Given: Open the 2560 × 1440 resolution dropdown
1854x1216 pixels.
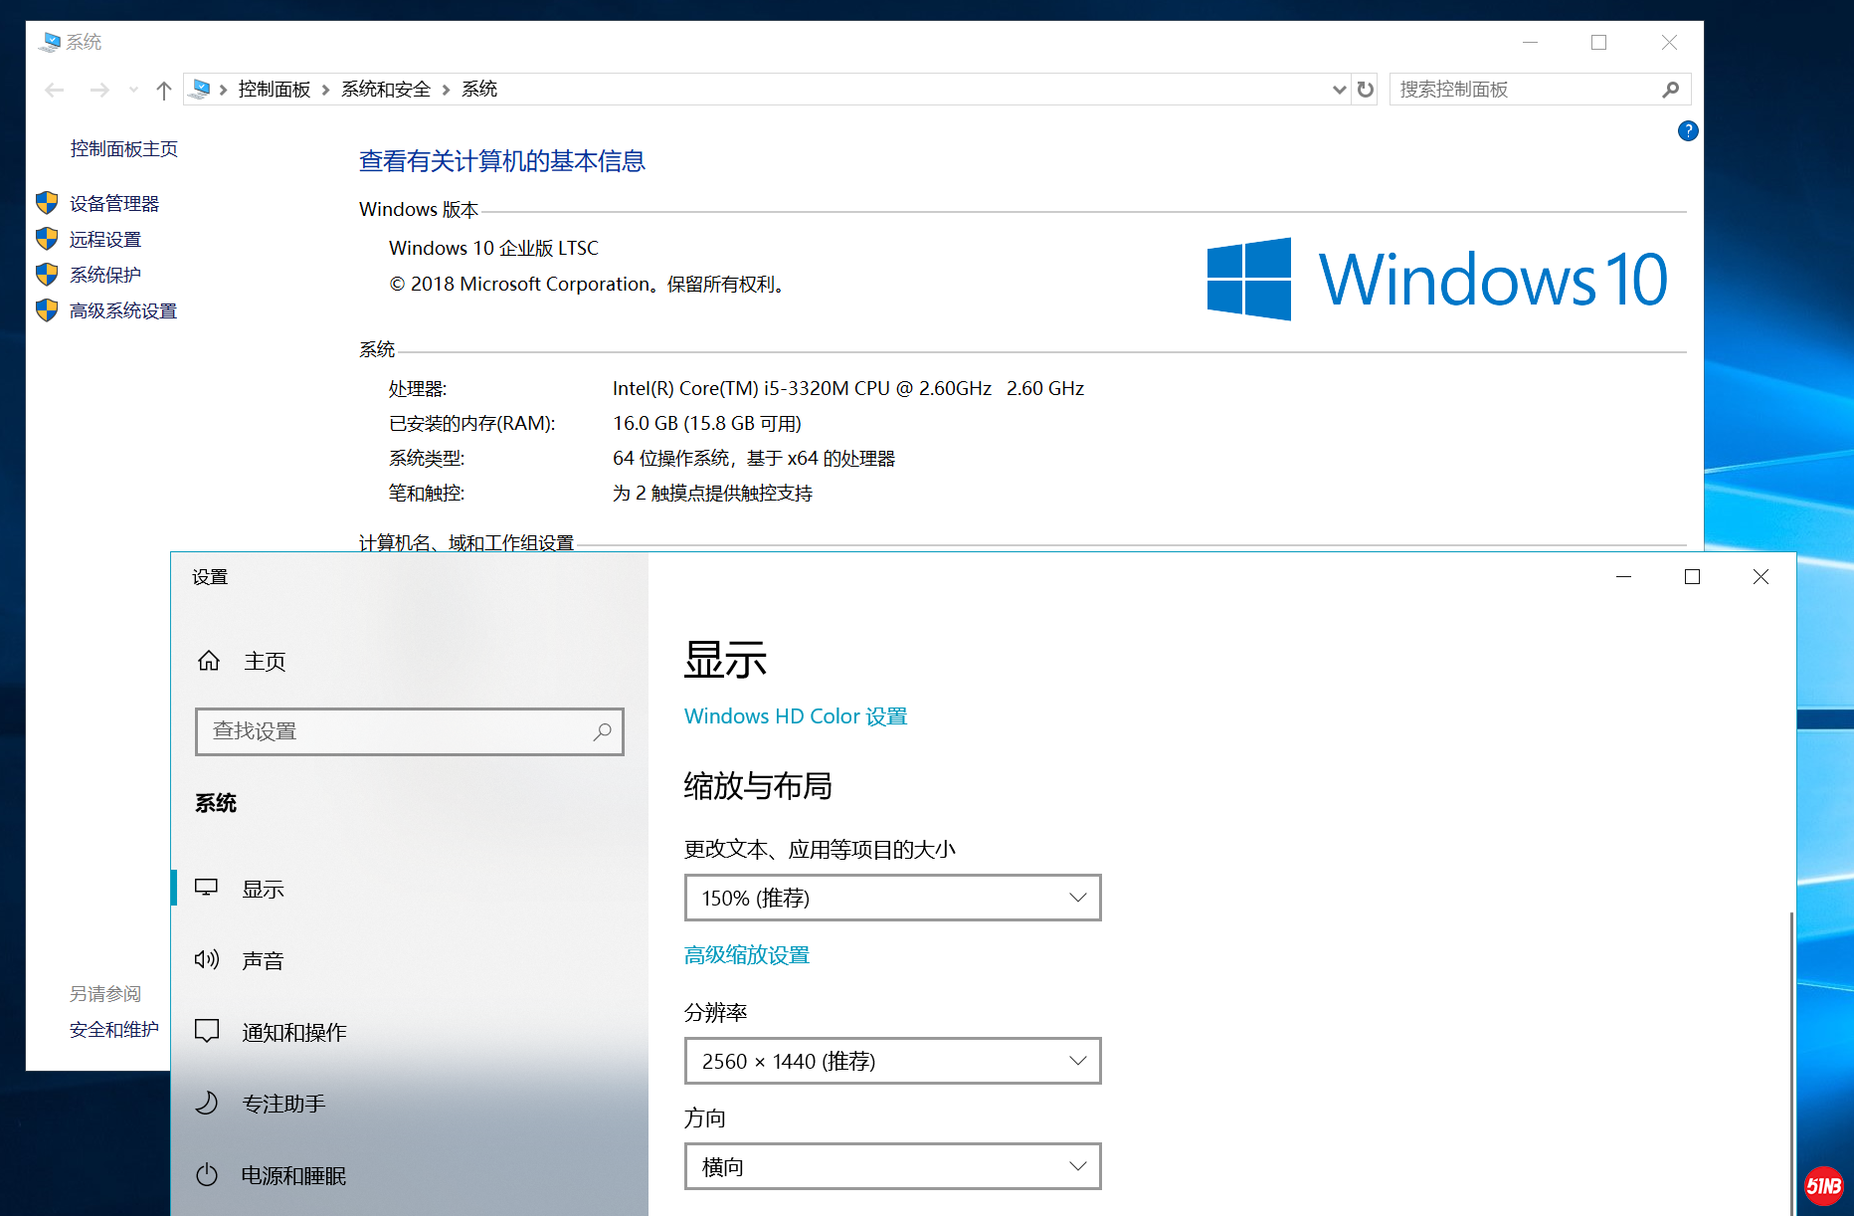Looking at the screenshot, I should coord(892,1061).
